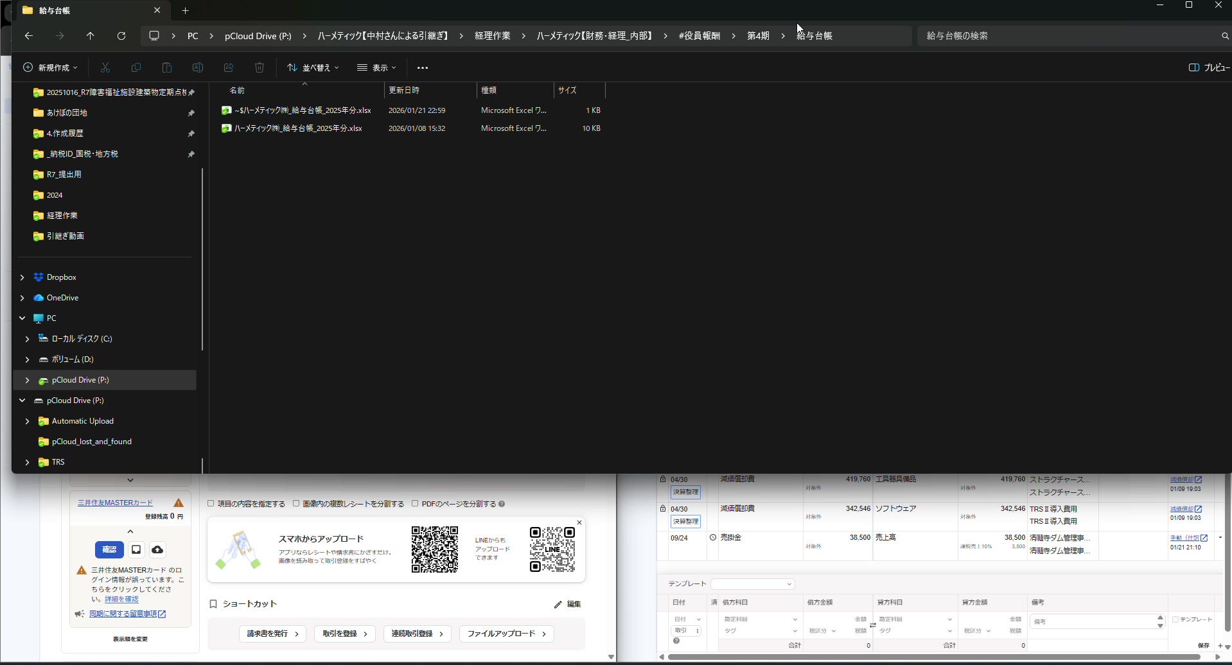
Task: Open the 表示 view menu
Action: [376, 67]
